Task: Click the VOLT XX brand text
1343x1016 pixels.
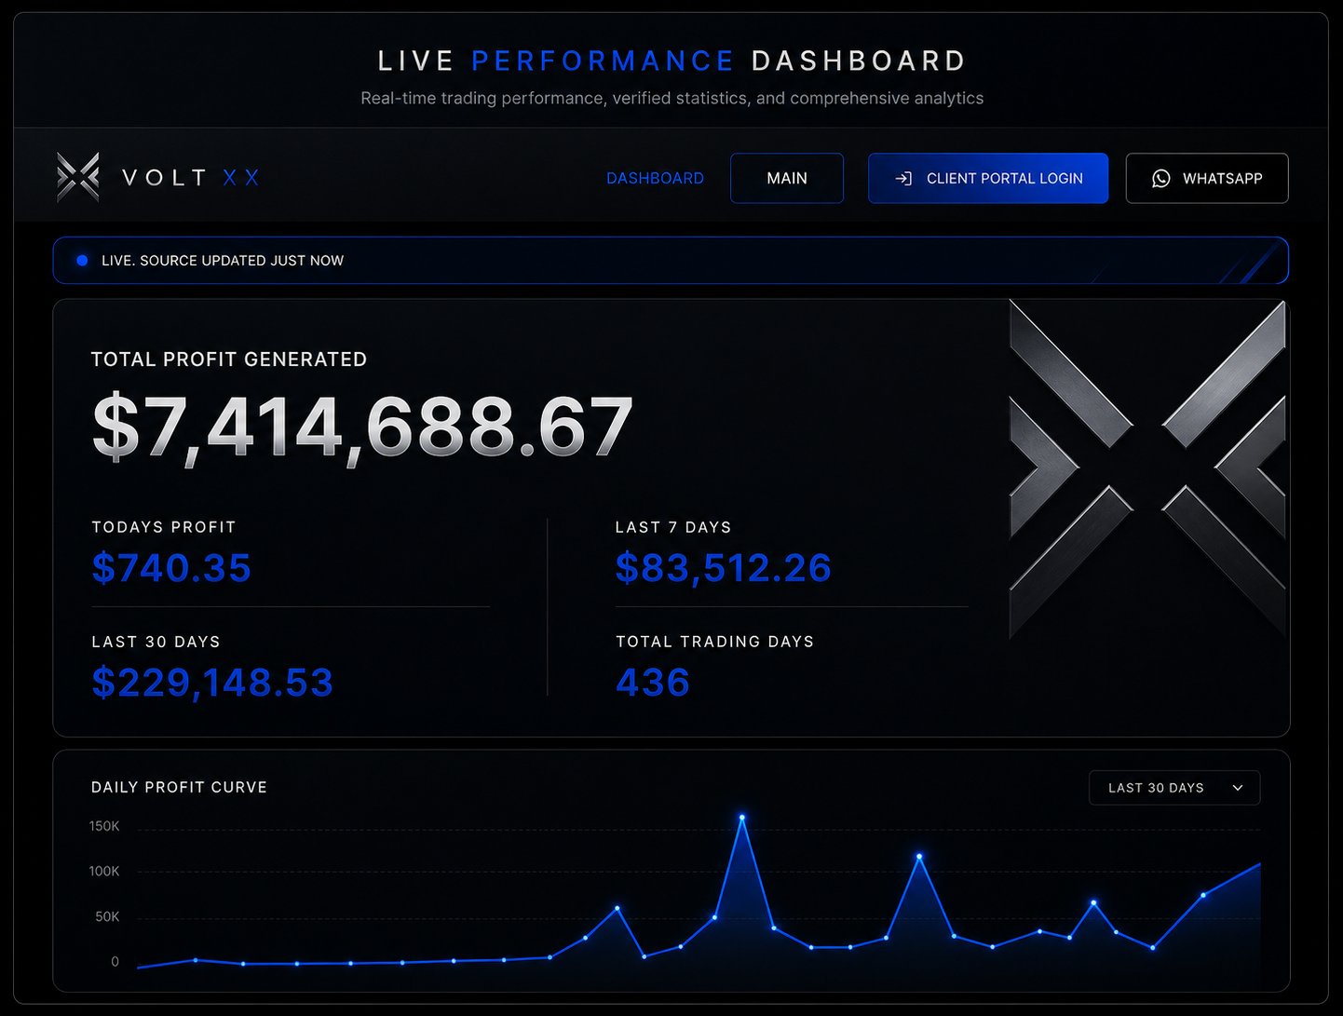Action: click(x=191, y=177)
